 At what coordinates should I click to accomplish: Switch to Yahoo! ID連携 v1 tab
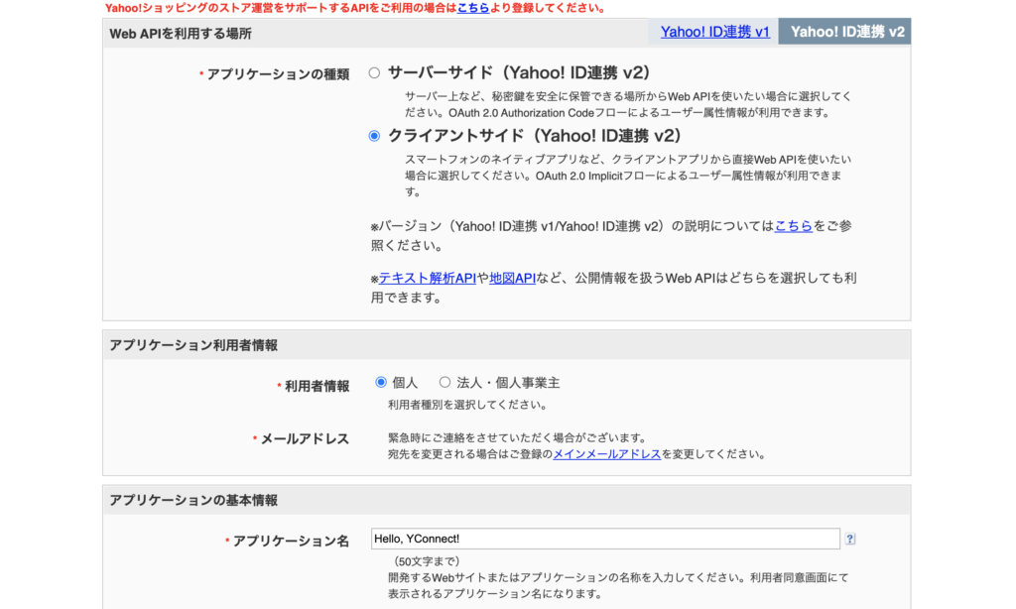(715, 32)
